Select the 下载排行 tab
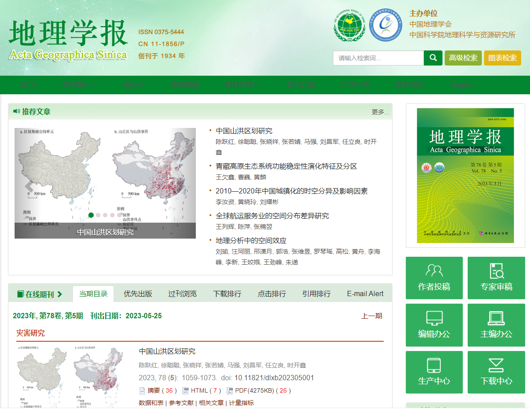The image size is (530, 409). point(227,294)
